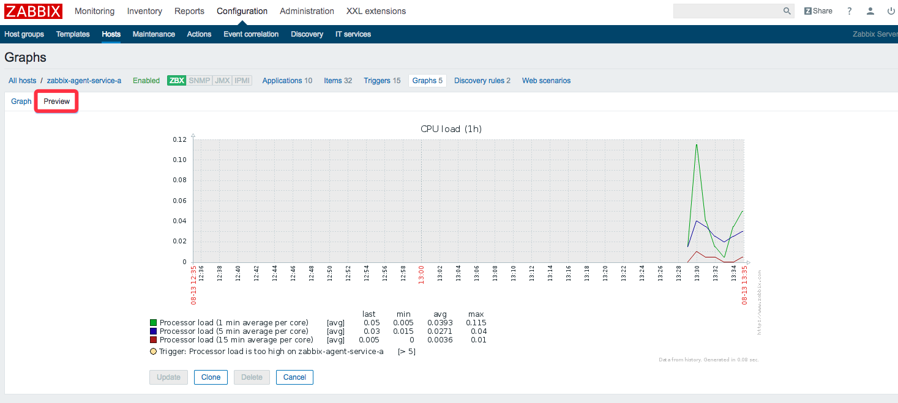The height and width of the screenshot is (403, 898).
Task: Click the CPU load (1h) graph title
Action: coord(451,129)
